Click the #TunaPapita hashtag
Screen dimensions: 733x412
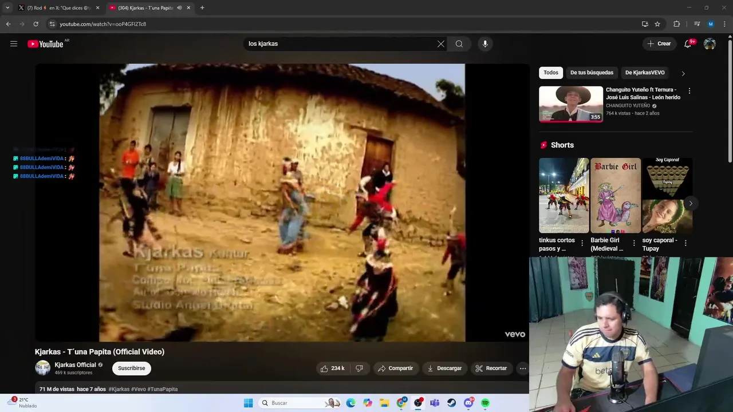click(x=163, y=389)
